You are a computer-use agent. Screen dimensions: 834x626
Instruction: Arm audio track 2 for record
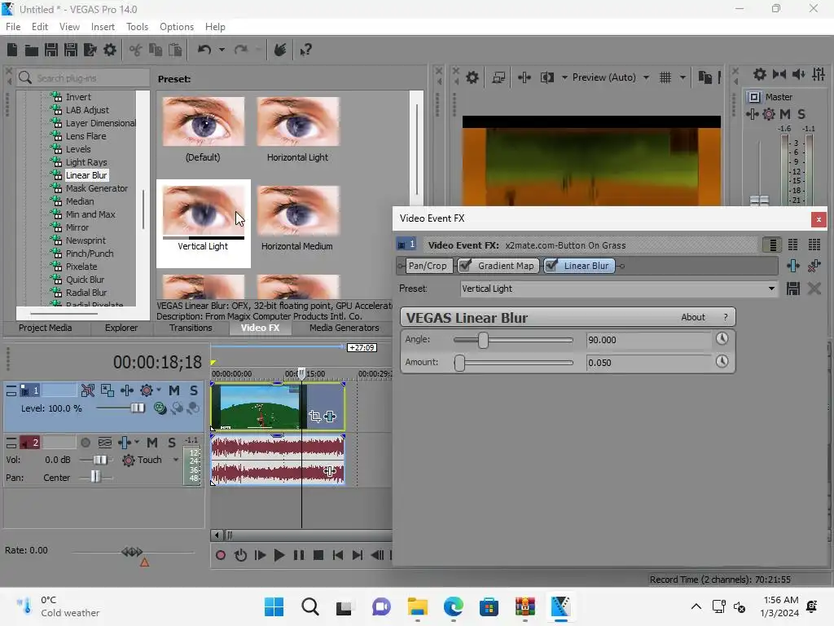(85, 443)
